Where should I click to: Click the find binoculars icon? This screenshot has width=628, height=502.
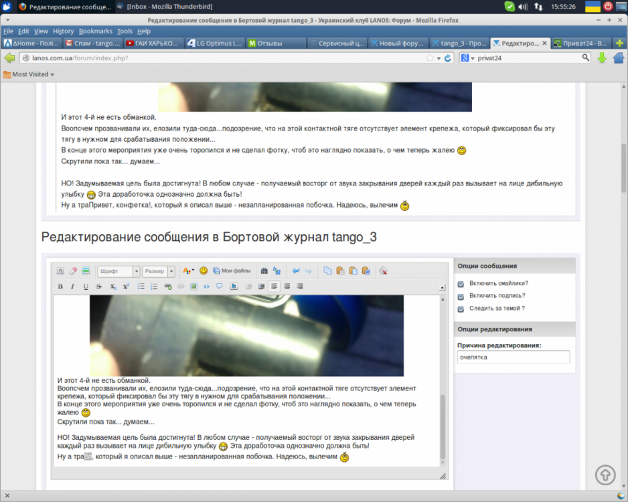click(x=264, y=271)
